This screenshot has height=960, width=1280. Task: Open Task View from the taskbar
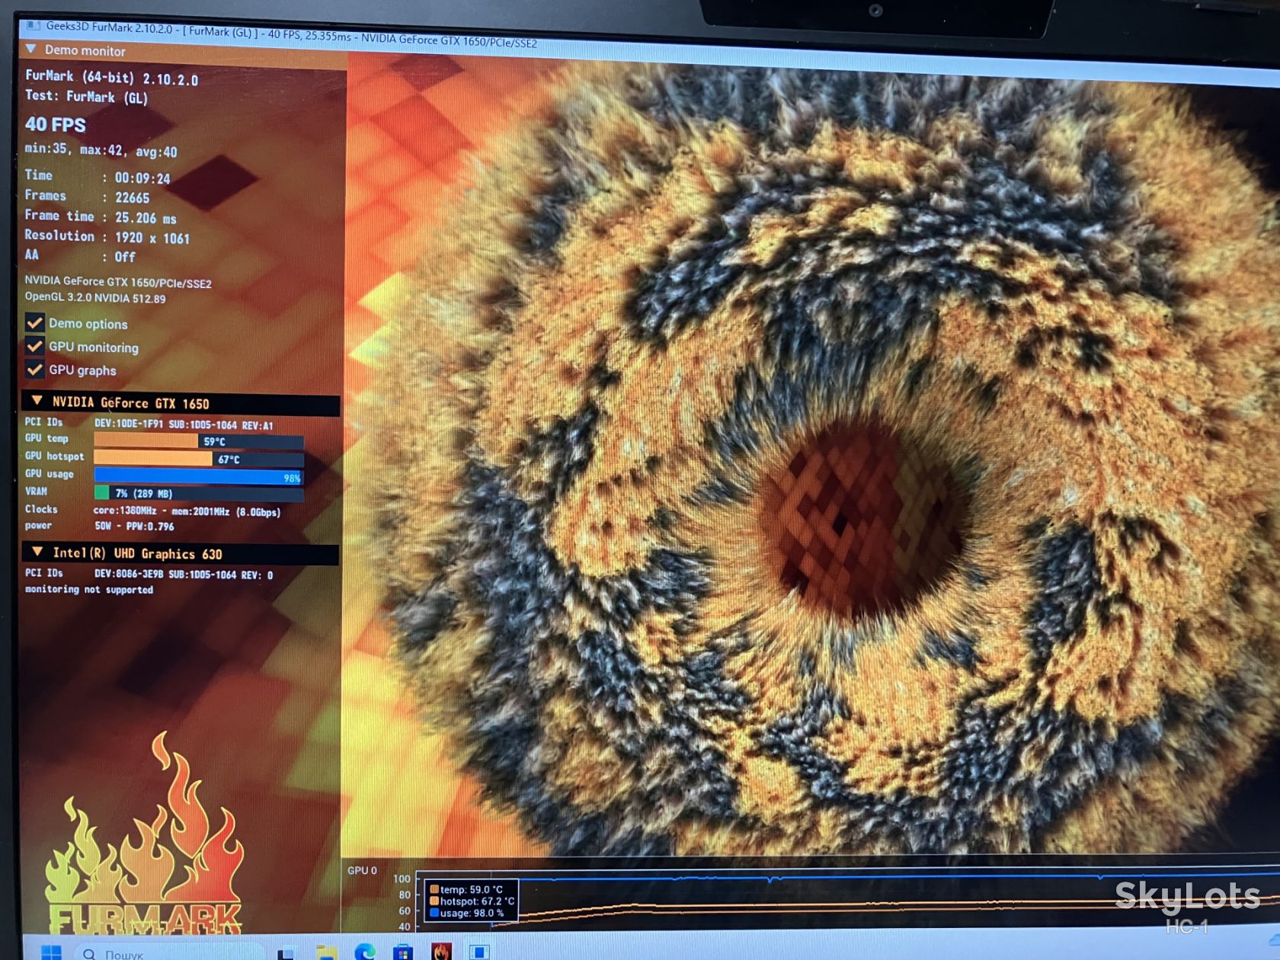(286, 953)
